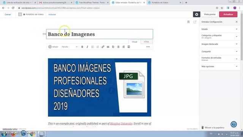The width and height of the screenshot is (243, 137).
Task: Open a new browser tab
Action: 186,3
